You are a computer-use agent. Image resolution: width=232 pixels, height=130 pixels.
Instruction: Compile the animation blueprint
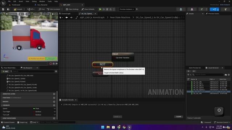pyautogui.click(x=18, y=9)
